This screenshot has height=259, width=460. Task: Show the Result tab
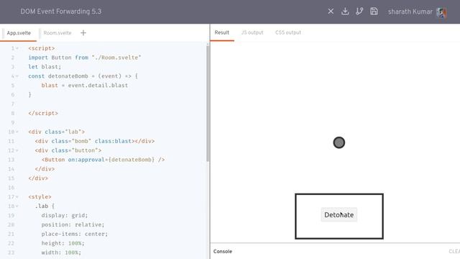coord(222,32)
